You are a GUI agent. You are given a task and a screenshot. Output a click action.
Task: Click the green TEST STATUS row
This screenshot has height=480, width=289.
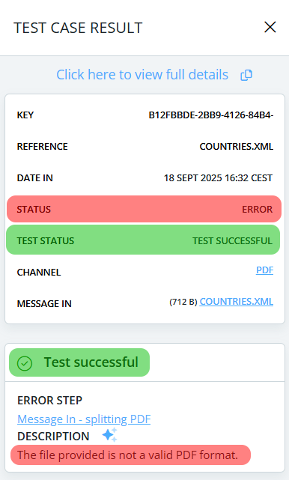point(143,240)
